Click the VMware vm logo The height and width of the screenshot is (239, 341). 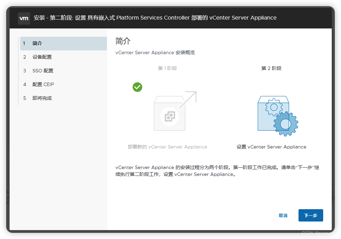coord(24,18)
